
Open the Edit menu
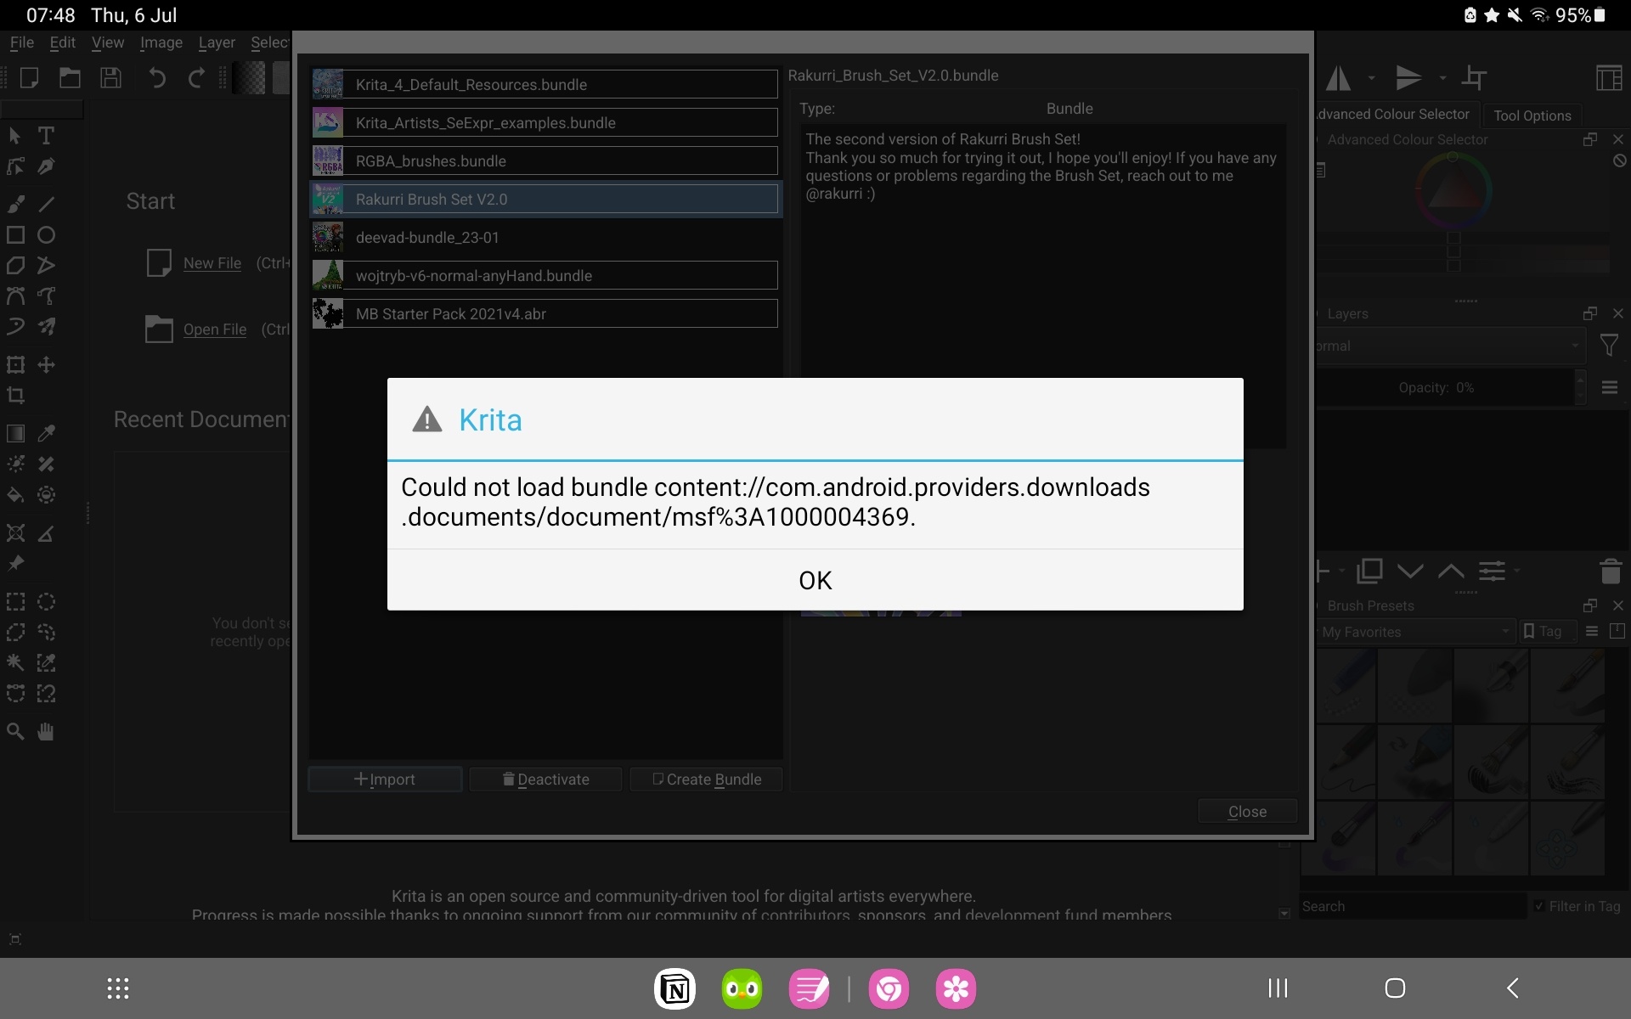tap(62, 42)
